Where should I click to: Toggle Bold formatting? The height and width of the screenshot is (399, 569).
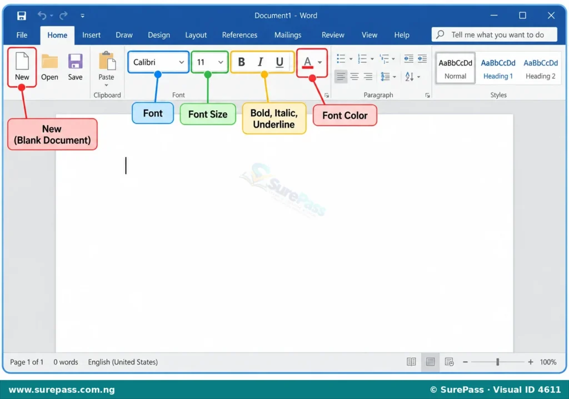click(x=241, y=62)
